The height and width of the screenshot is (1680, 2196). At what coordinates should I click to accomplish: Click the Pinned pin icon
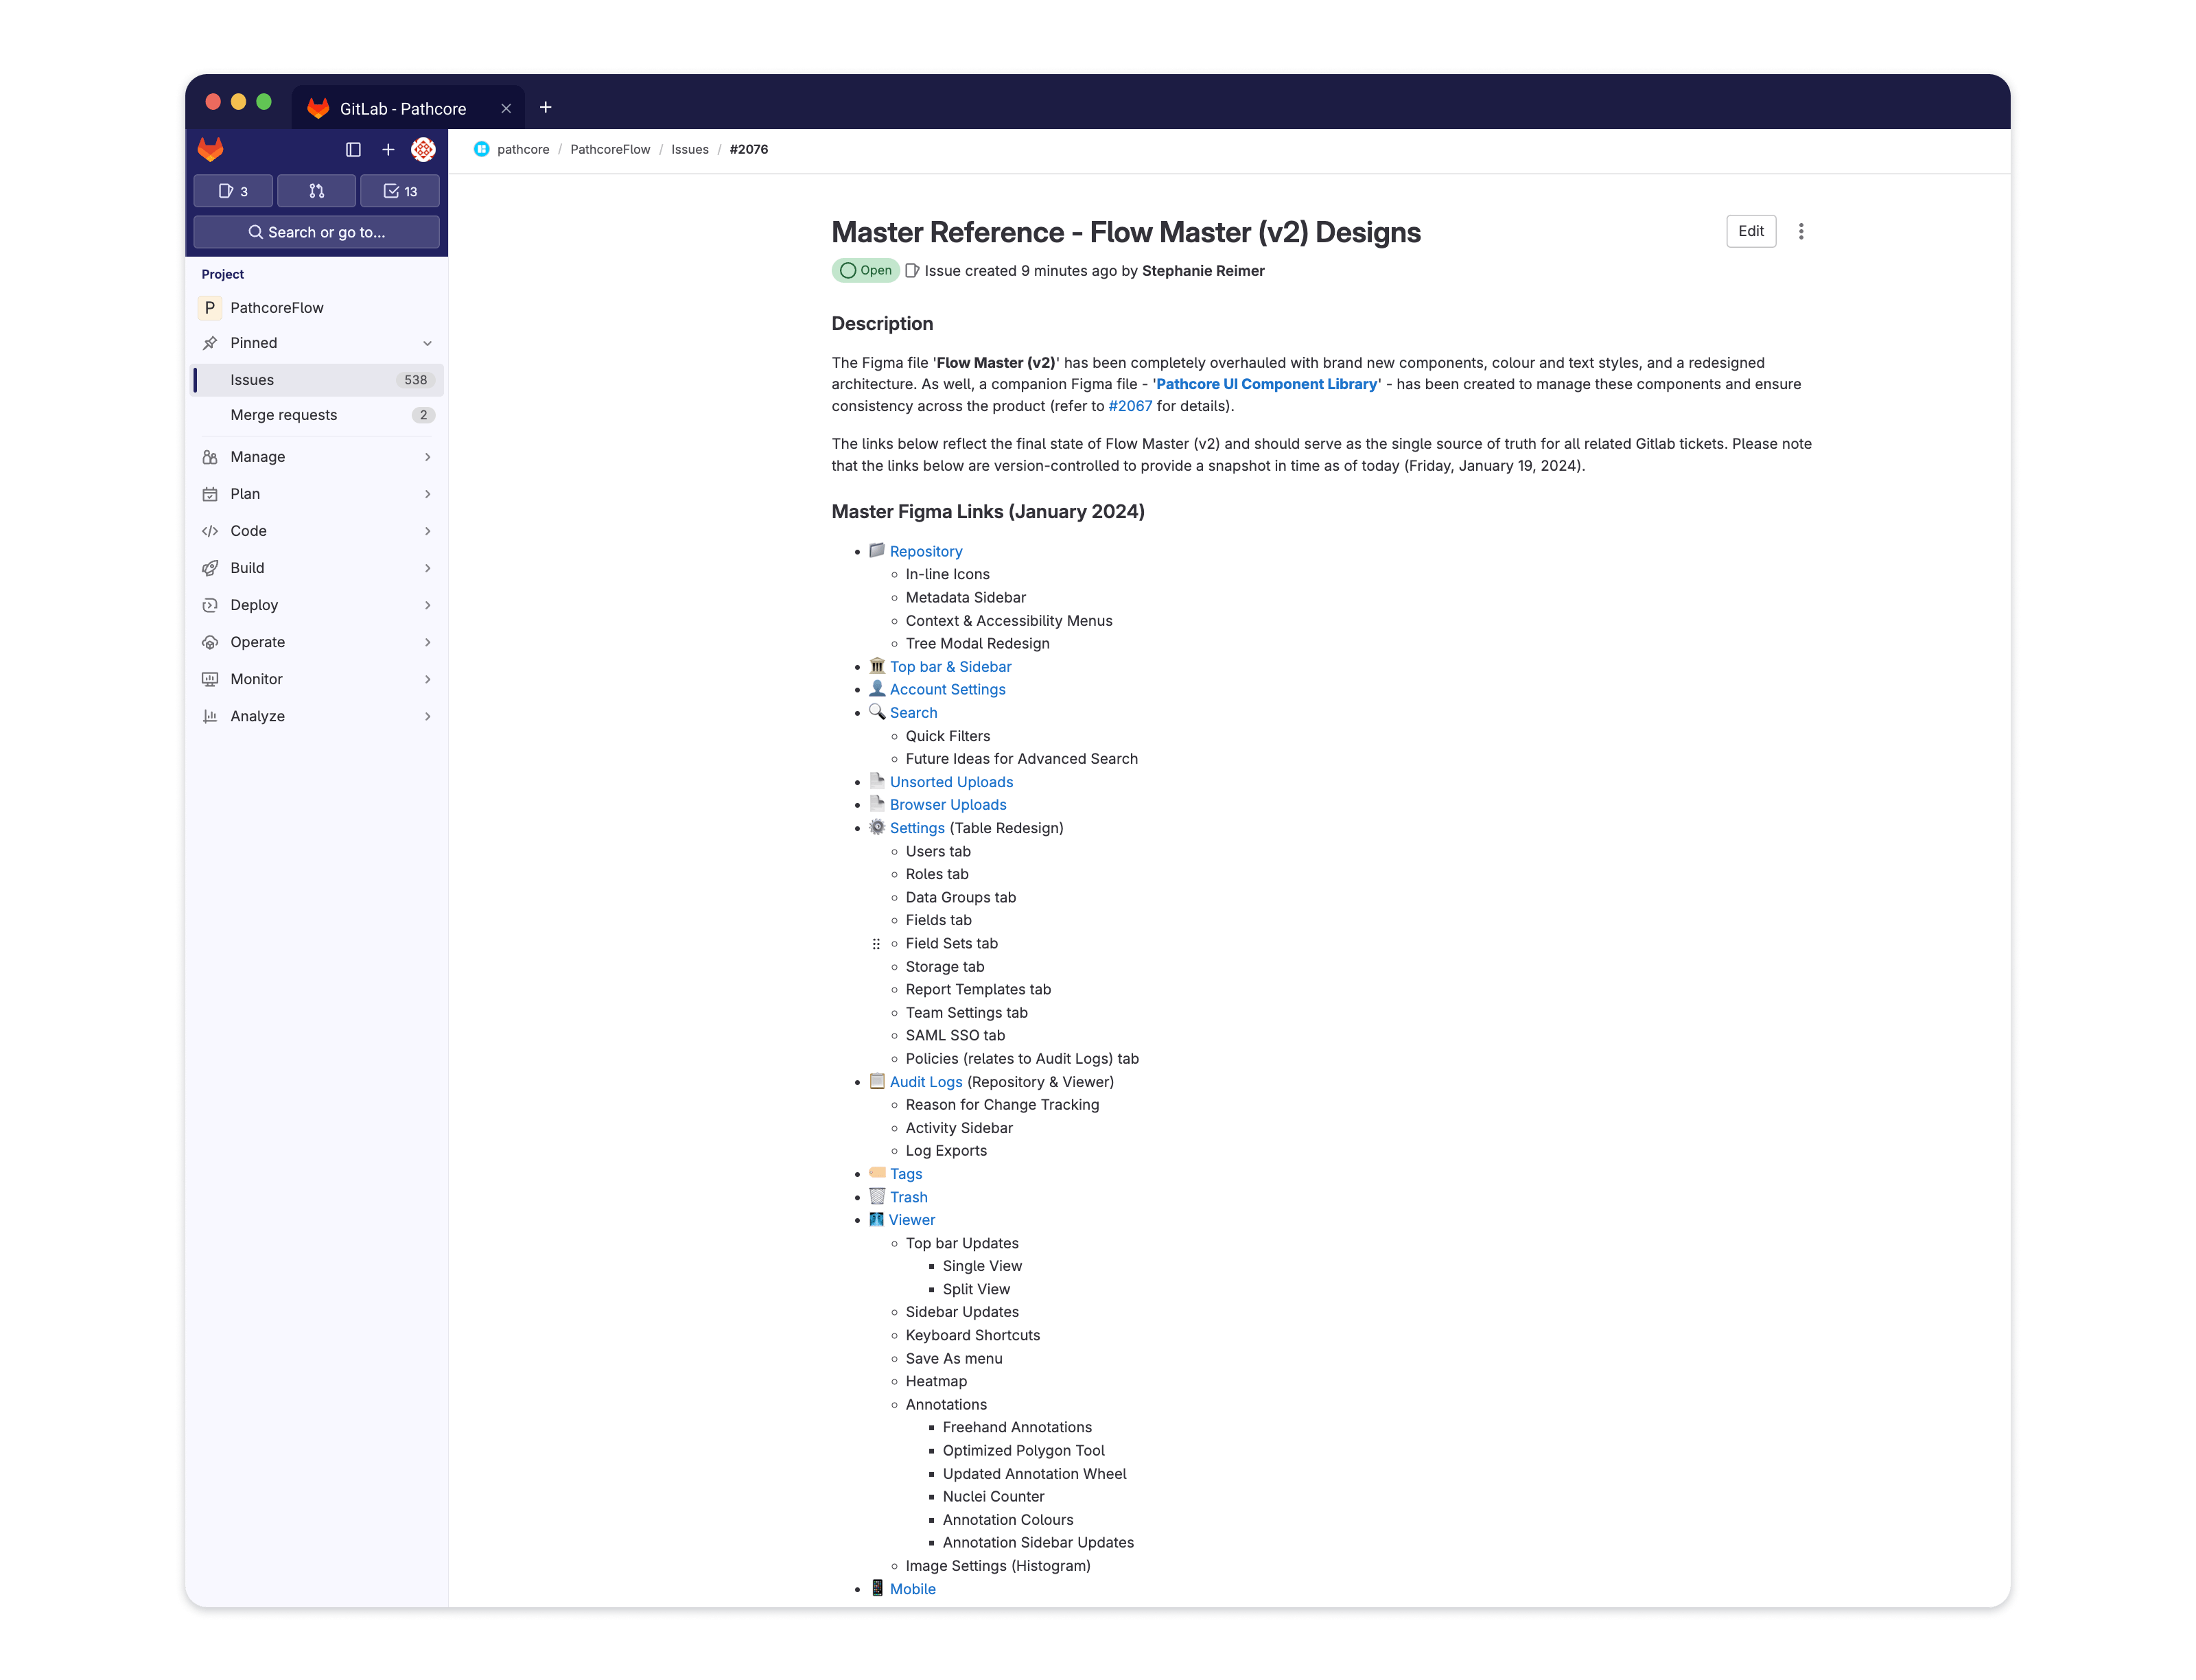coord(210,343)
